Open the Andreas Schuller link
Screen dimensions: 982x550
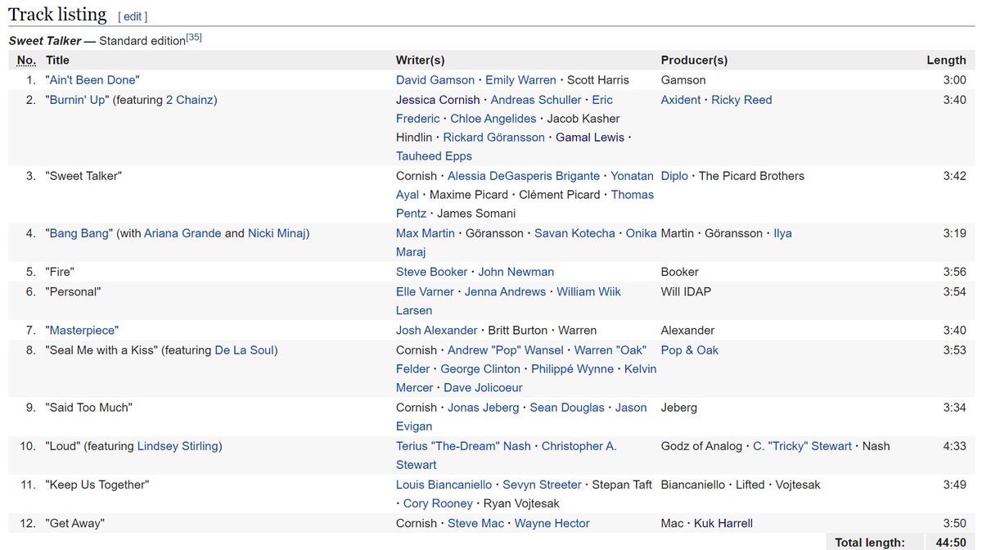(536, 100)
